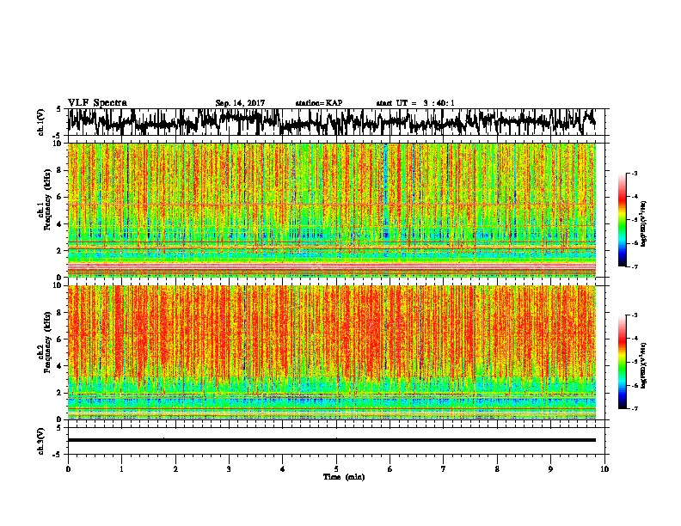Click time axis tick label "2"
Screen dimensions: 681x526
click(x=175, y=469)
